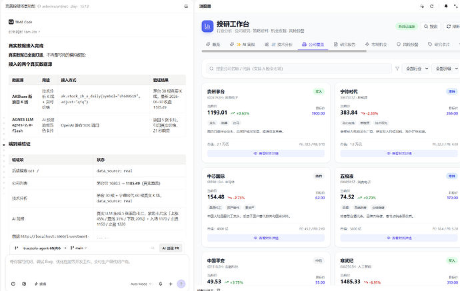Screen dimensions: 460x291
Task: Click the -2.33% change on 宁德时代 card
Action: 369,113
